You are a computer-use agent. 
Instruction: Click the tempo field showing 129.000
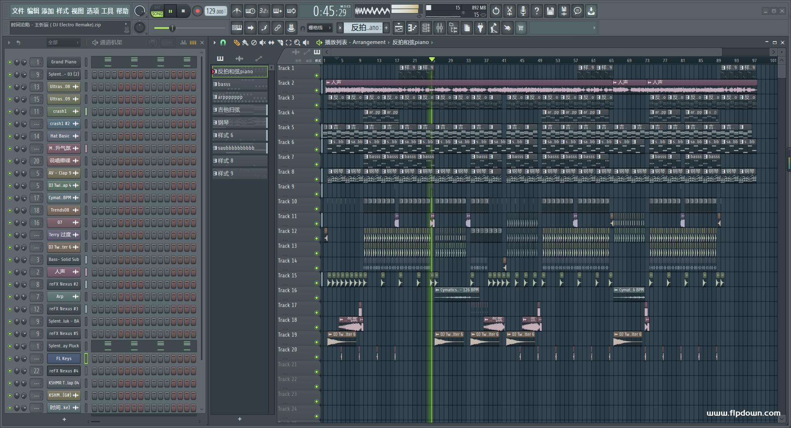point(215,11)
